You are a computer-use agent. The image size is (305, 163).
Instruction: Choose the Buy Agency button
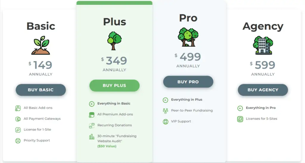263,90
